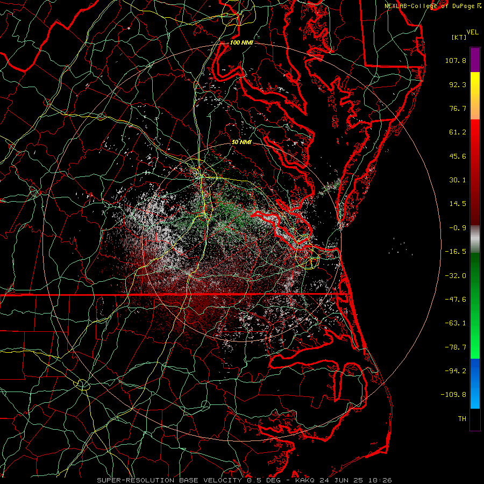Click the purple segment of the velocity color bar

tap(475, 60)
